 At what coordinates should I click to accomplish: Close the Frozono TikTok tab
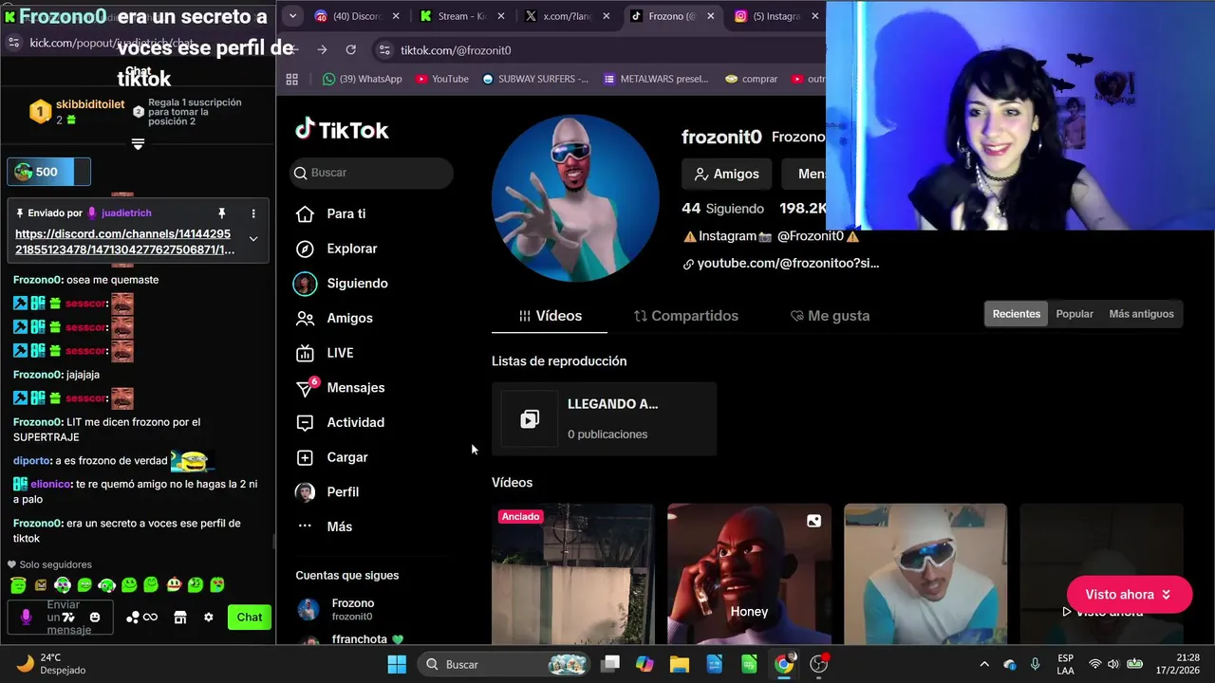coord(711,16)
